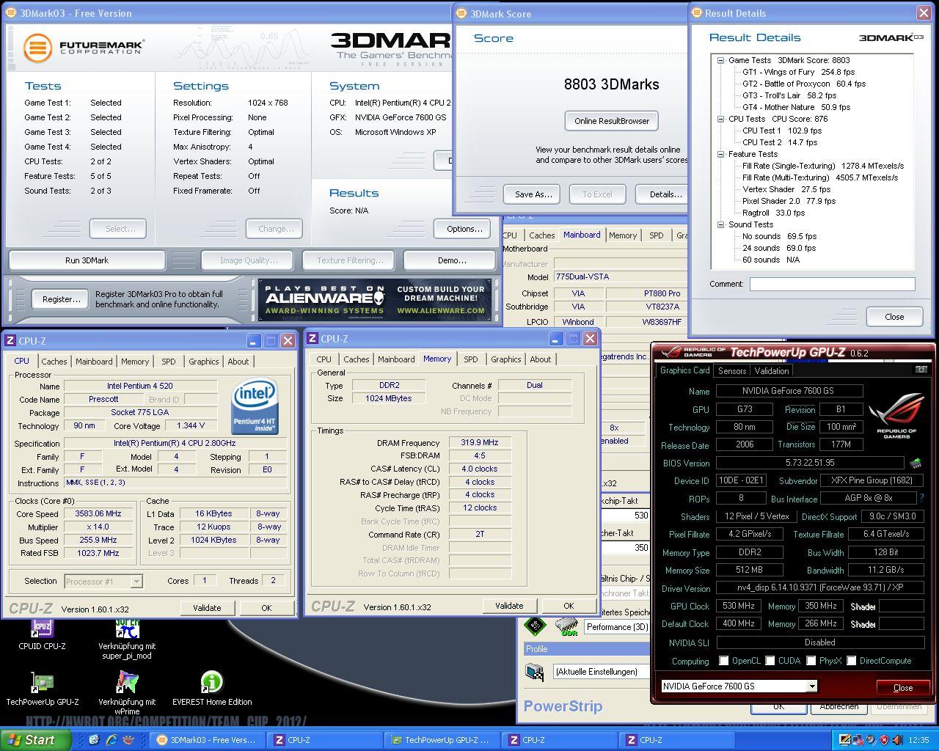Viewport: 939px width, 751px height.
Task: Open the About tab in the CPU-Z CPU tab window
Action: pos(238,362)
